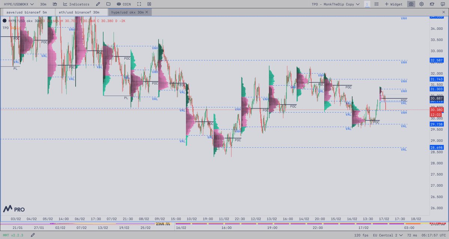Viewport: 449px width, 239px height.
Task: Click the 05:17:57 UTC clock
Action: [434, 235]
